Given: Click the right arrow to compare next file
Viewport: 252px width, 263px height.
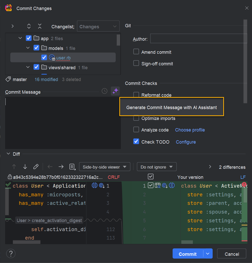Looking at the screenshot, I should point(61,167).
